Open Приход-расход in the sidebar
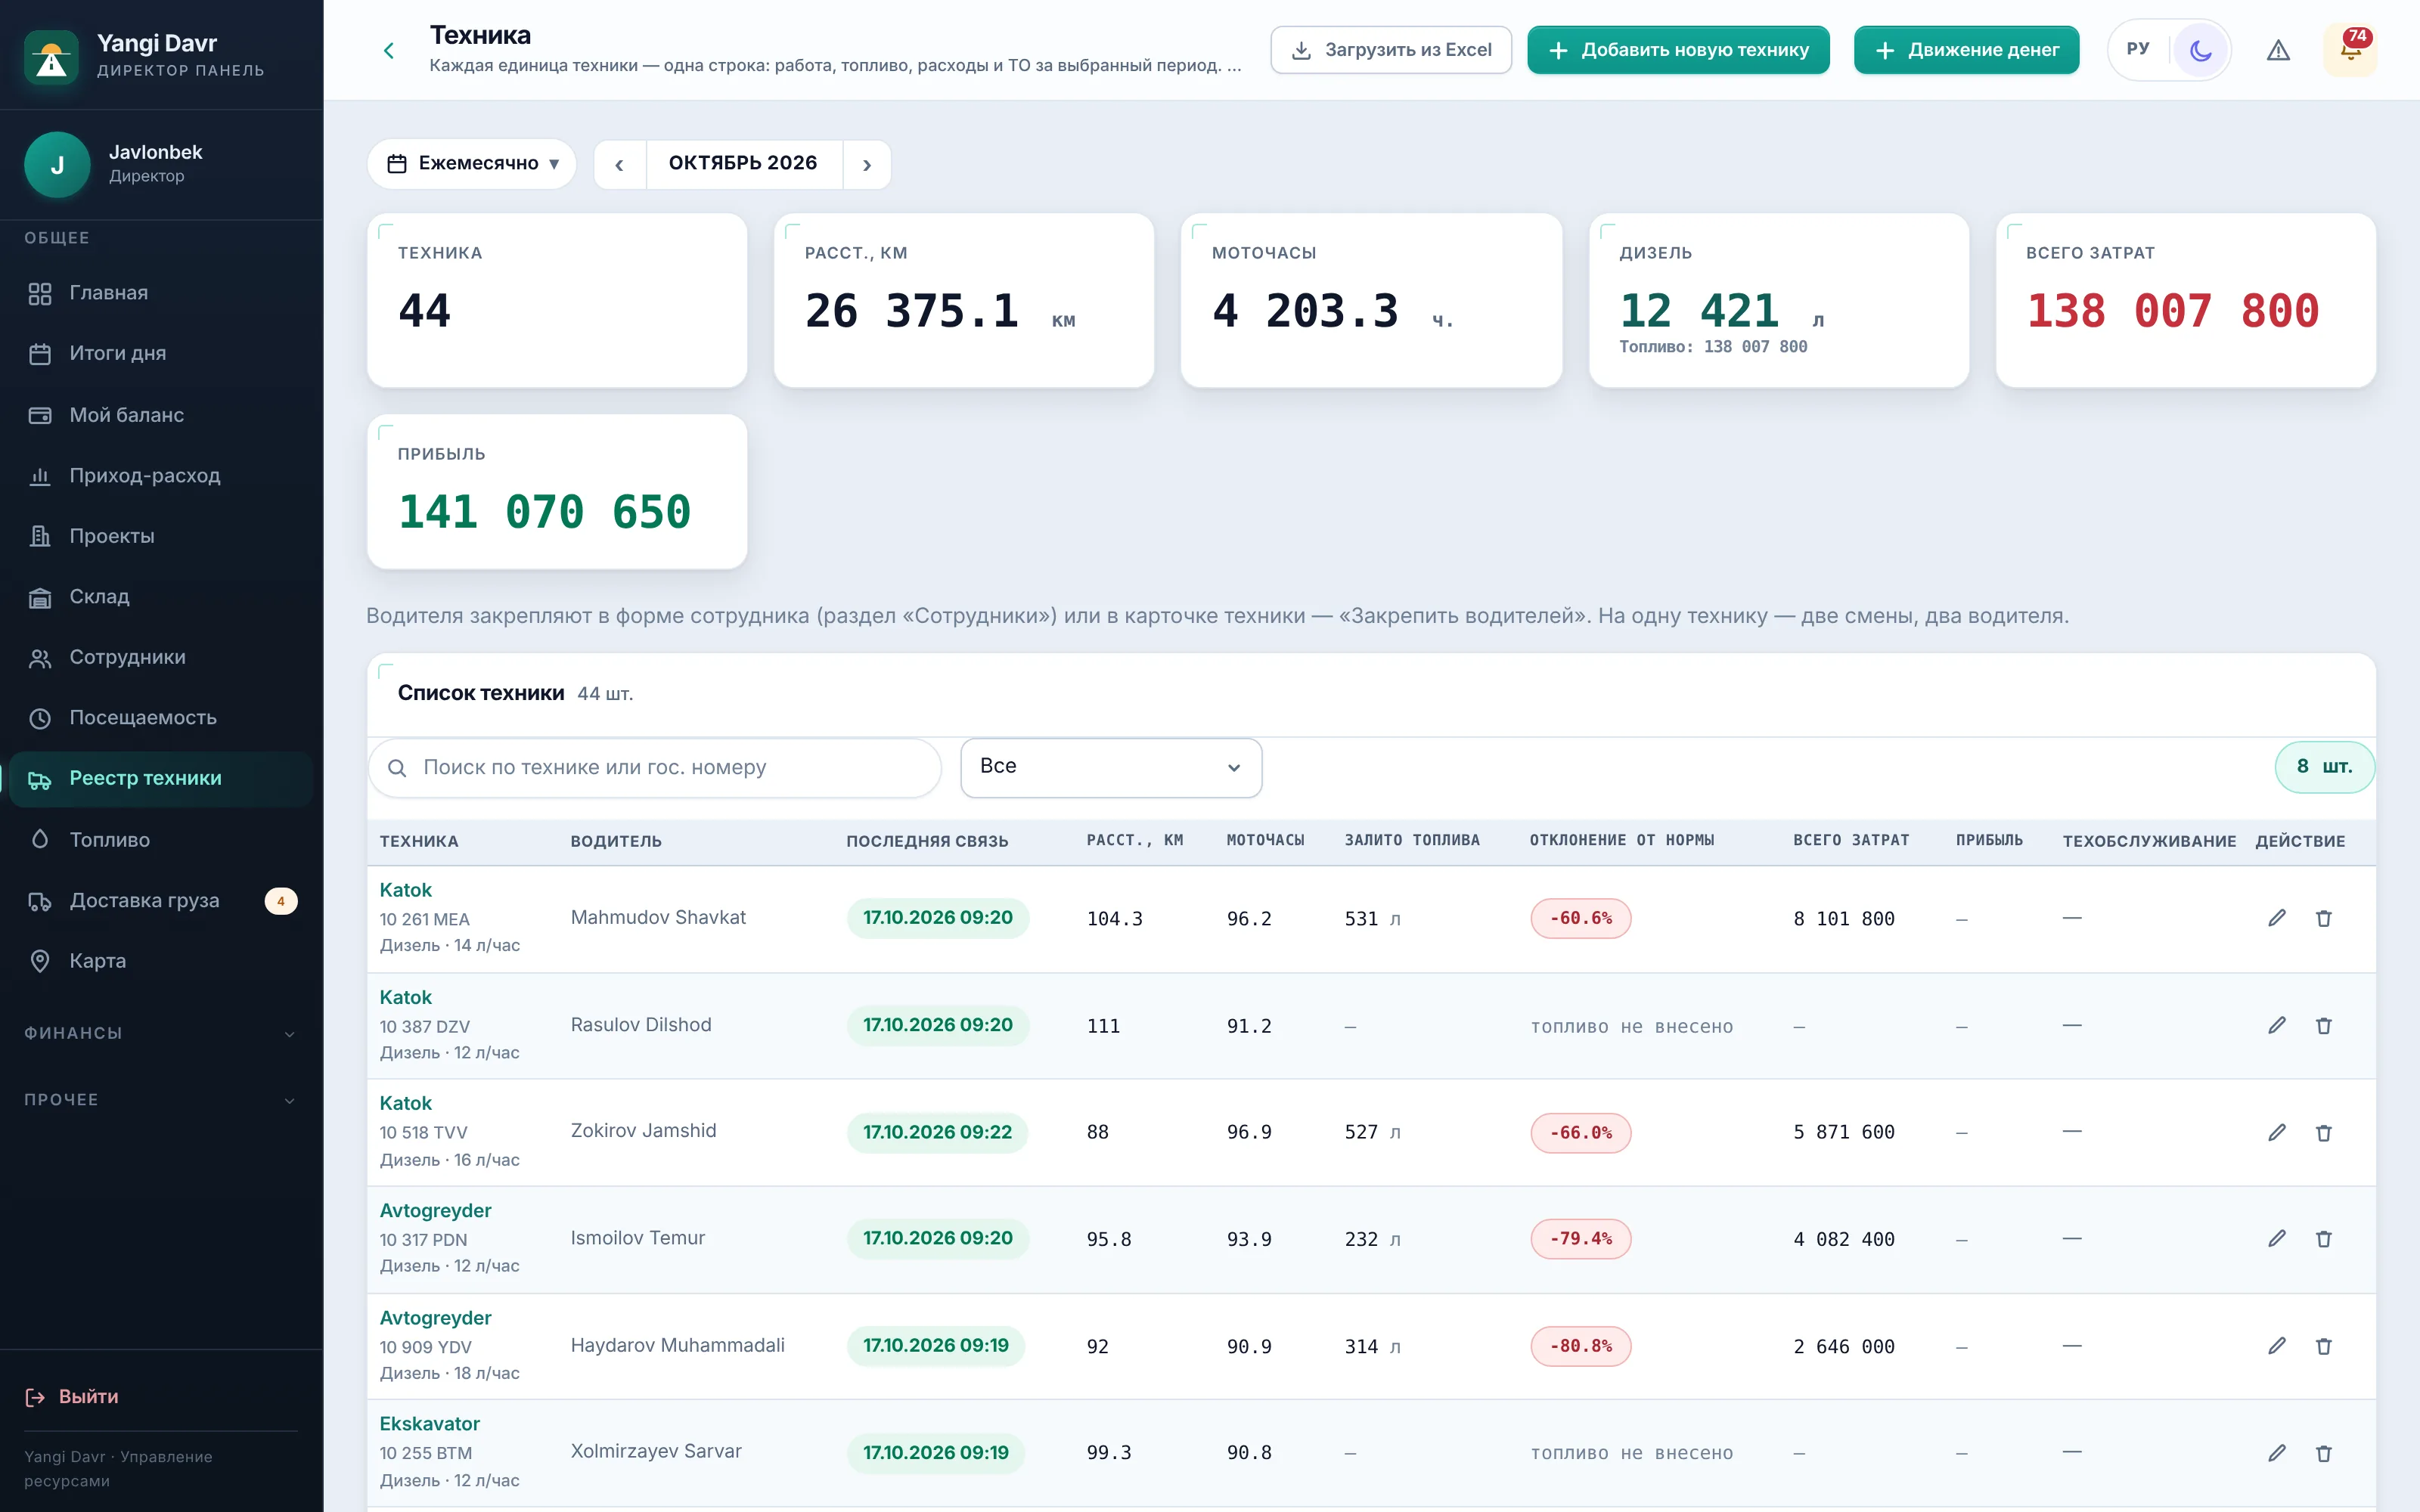This screenshot has height=1512, width=2420. [161, 476]
